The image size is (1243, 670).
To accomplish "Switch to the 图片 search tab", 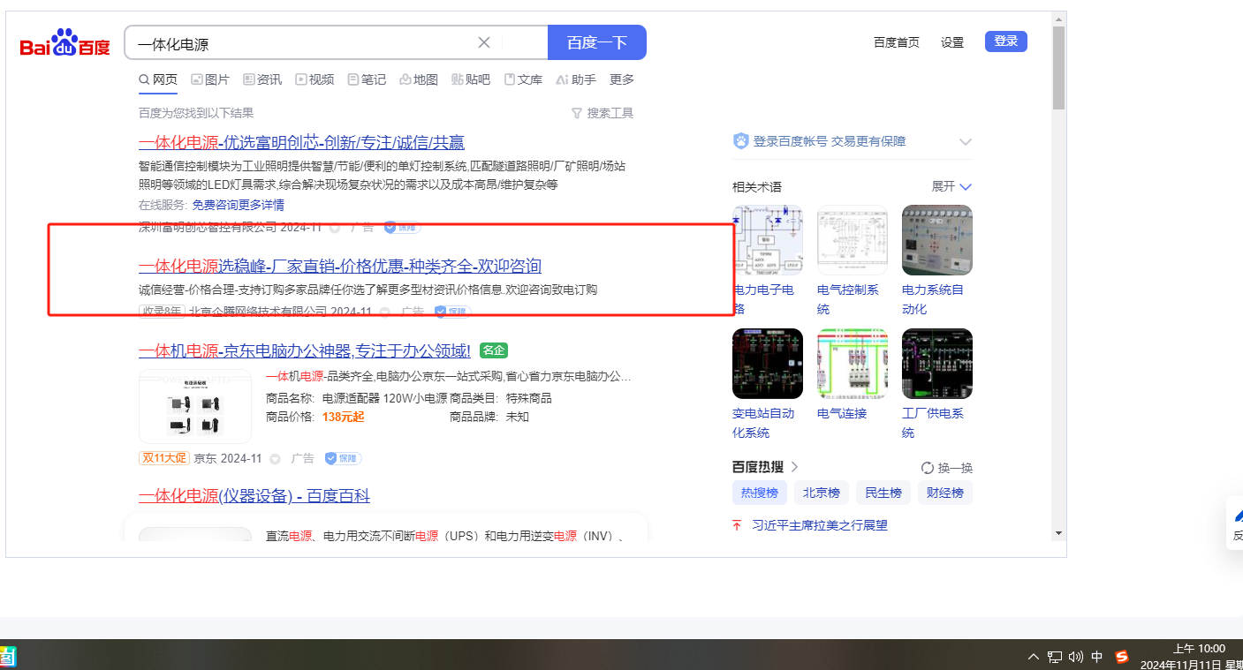I will (x=210, y=79).
